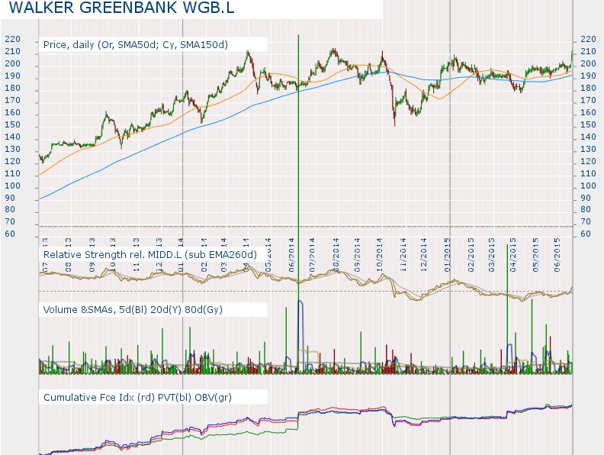Click the 09/2014 date label
Image resolution: width=604 pixels, height=455 pixels.
[x=358, y=255]
